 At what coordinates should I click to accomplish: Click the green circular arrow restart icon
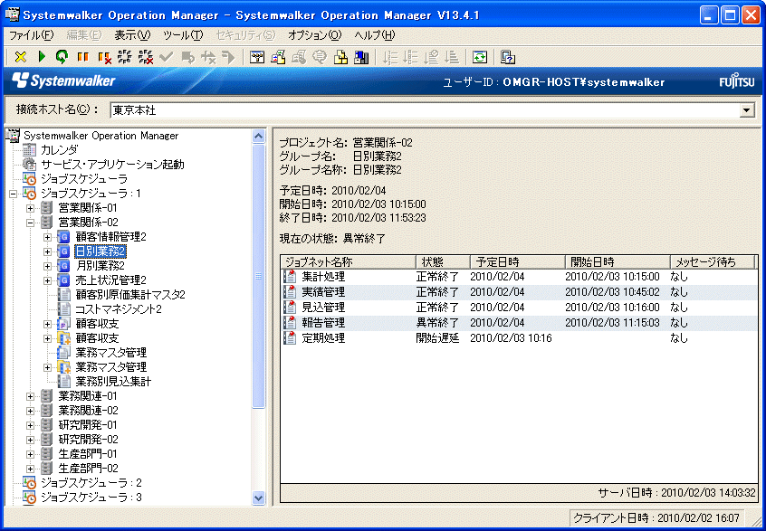click(x=62, y=58)
